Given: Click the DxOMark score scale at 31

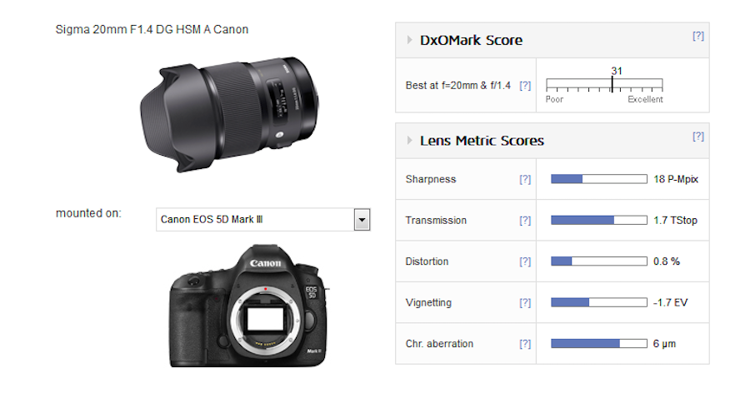Looking at the screenshot, I should [612, 84].
